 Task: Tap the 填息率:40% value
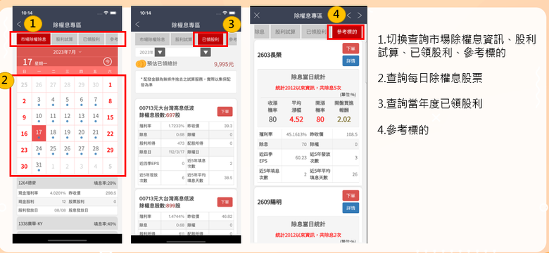(x=105, y=223)
